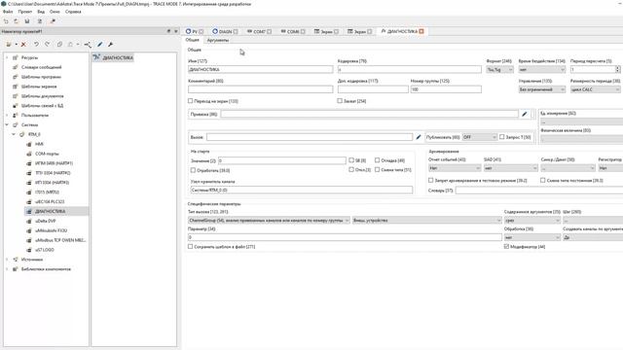Click the fourth icon in main toolbar, right of Save
Image resolution: width=623 pixels, height=350 pixels.
40,21
